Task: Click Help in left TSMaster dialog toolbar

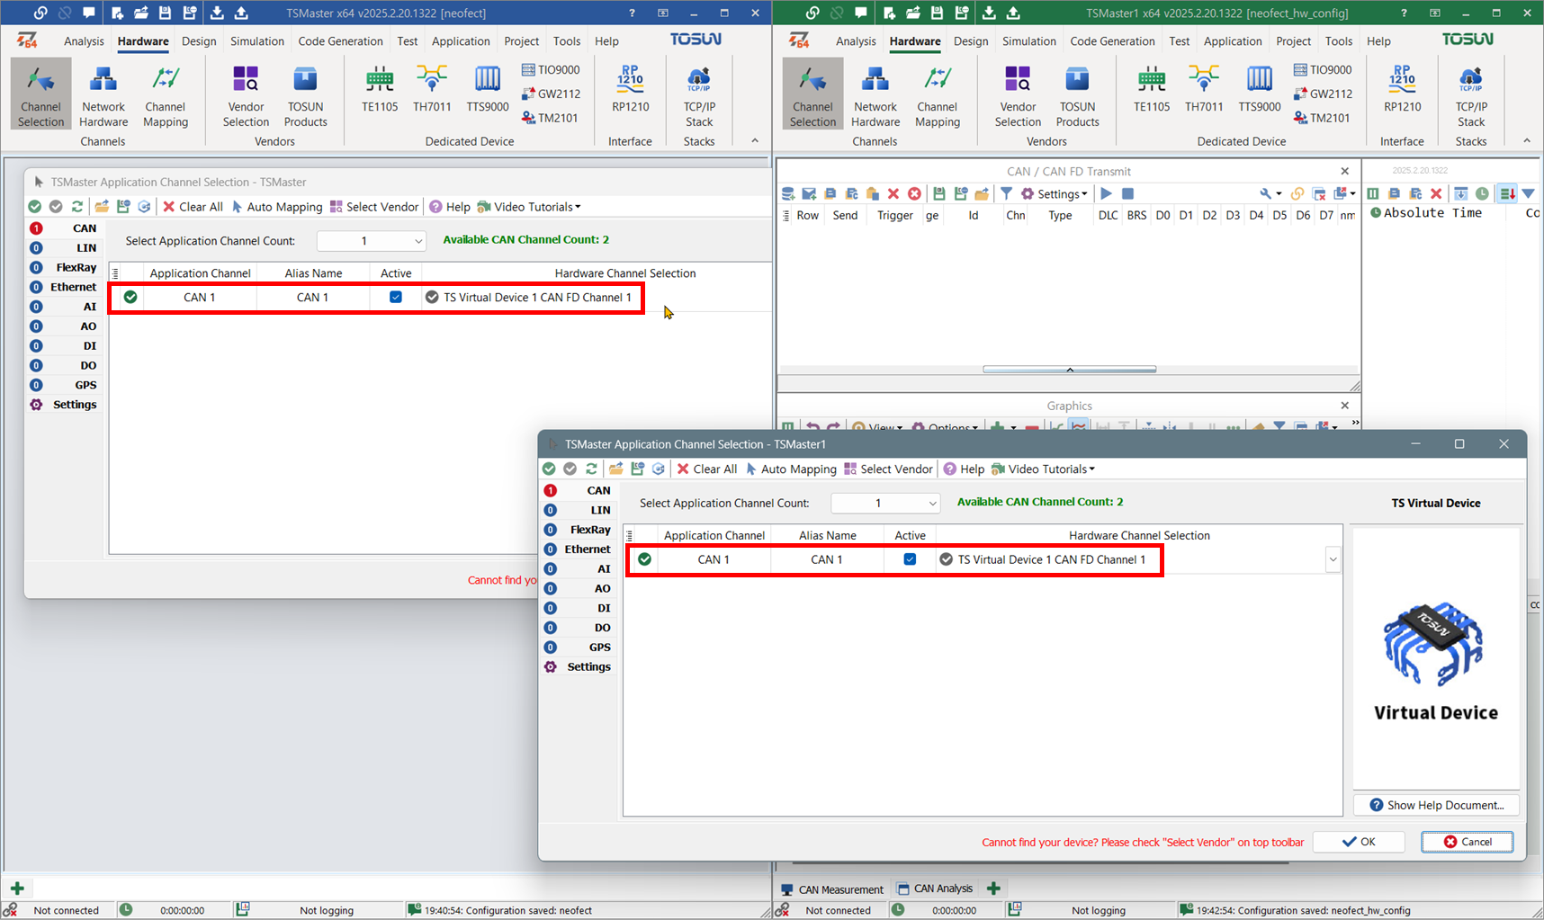Action: (x=450, y=207)
